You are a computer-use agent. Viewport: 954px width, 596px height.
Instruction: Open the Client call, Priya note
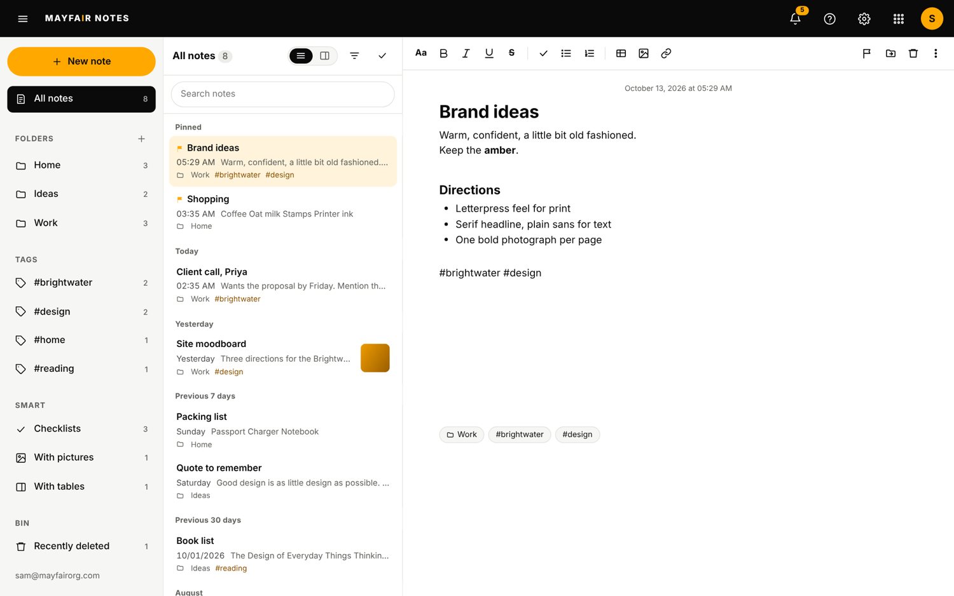tap(283, 285)
